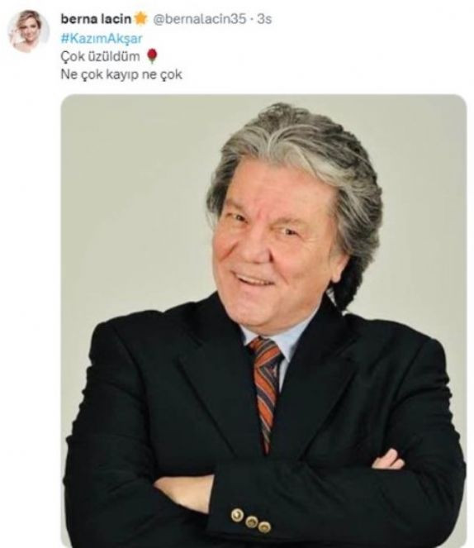Click the gold verified badge
This screenshot has width=474, height=548.
point(140,19)
